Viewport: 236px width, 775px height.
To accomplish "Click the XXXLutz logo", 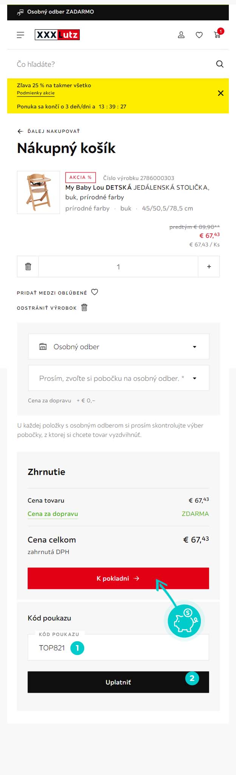I will [57, 35].
